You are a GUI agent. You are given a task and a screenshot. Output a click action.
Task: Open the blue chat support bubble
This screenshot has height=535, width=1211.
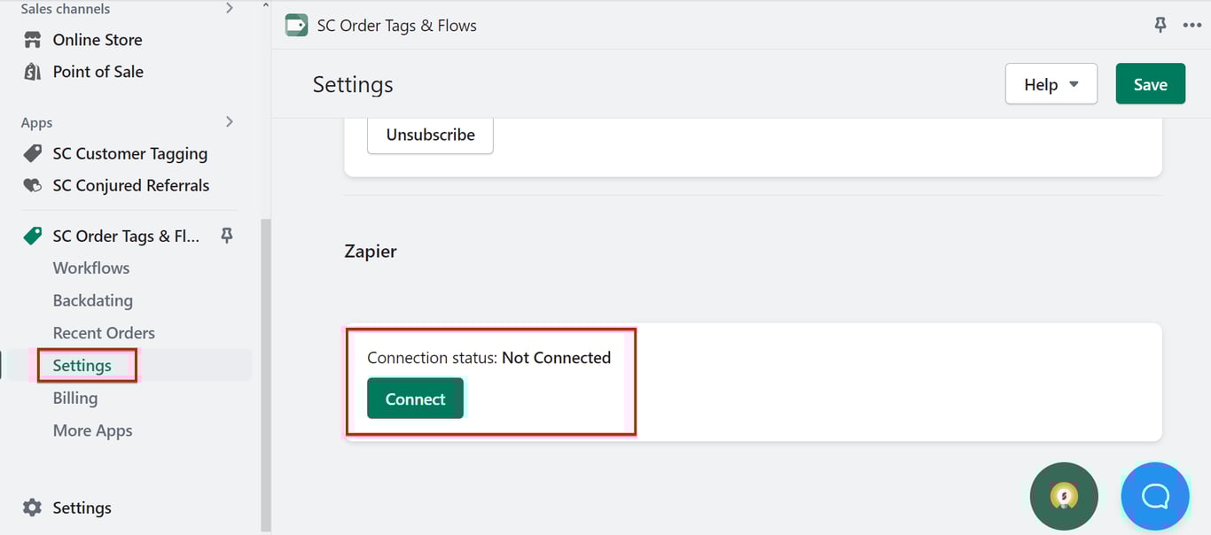pyautogui.click(x=1155, y=496)
